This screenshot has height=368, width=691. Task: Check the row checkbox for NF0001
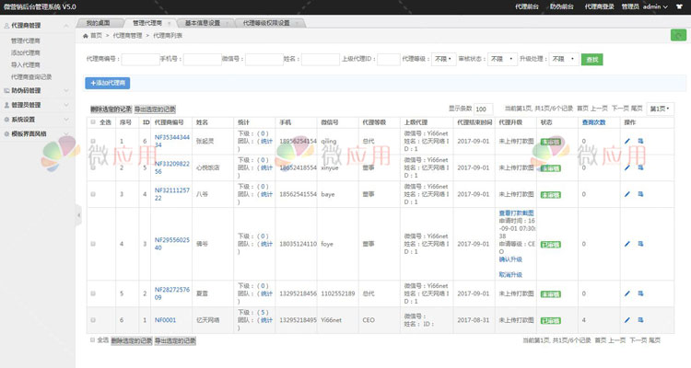(x=93, y=320)
